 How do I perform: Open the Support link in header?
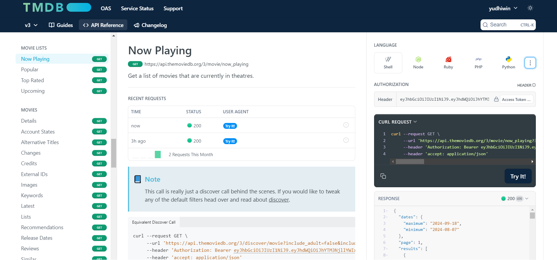click(x=173, y=9)
